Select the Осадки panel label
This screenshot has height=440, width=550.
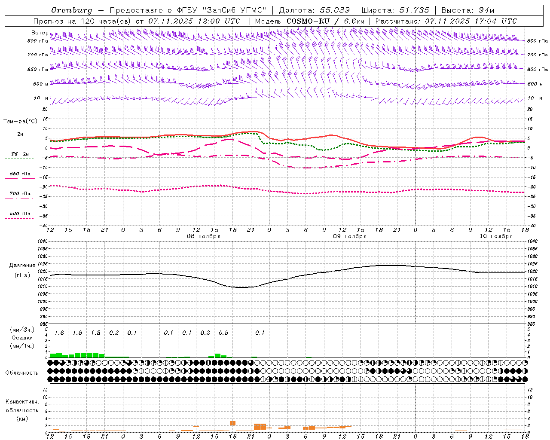[22, 338]
